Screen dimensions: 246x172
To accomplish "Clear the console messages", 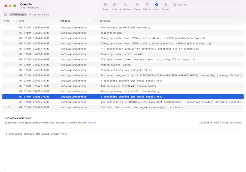I will [137, 7].
